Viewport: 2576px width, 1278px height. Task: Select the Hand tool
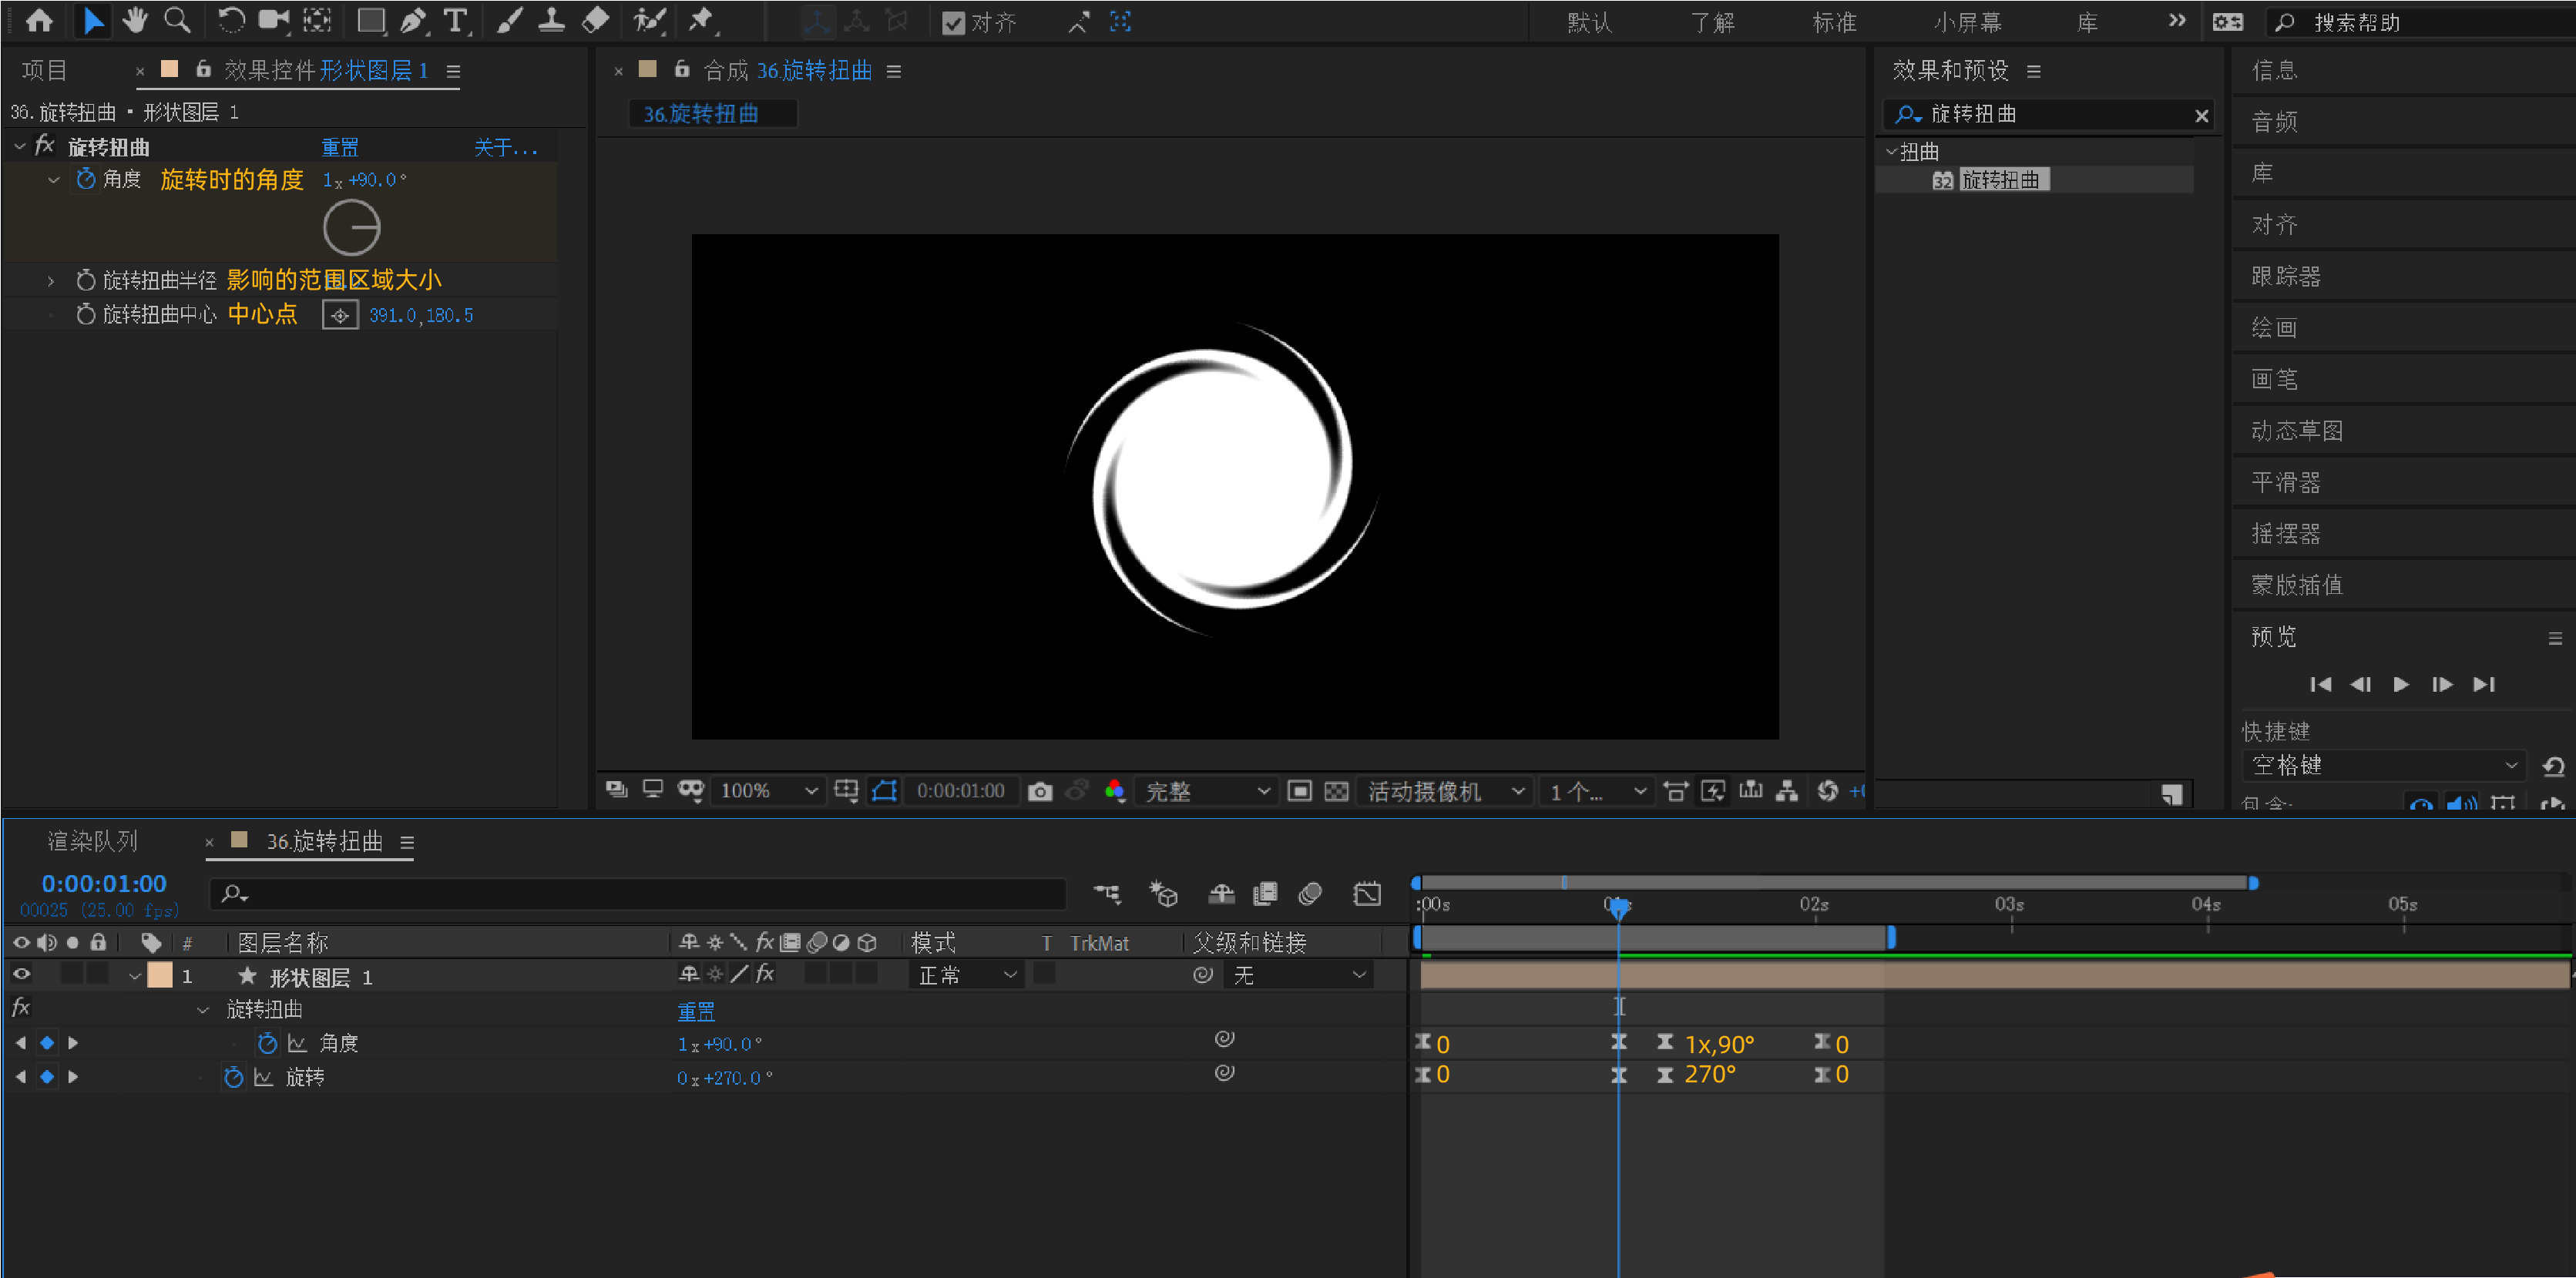[x=135, y=21]
